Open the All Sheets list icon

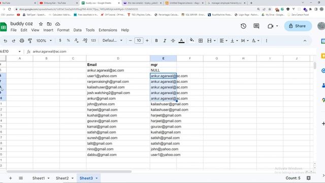coord(21,178)
